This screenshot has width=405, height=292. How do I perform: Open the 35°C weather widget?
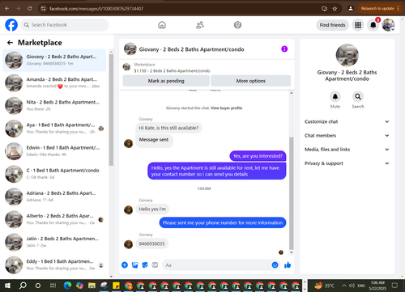(324, 286)
